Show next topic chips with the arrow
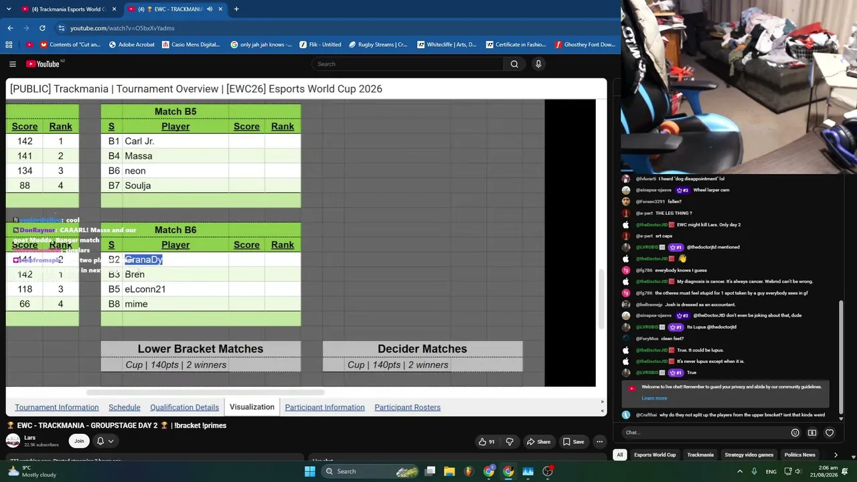This screenshot has width=857, height=482. (835, 455)
